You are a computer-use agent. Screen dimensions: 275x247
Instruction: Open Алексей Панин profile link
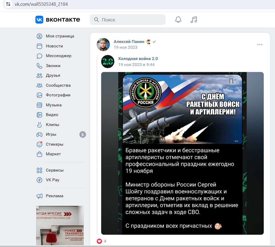[x=129, y=42]
